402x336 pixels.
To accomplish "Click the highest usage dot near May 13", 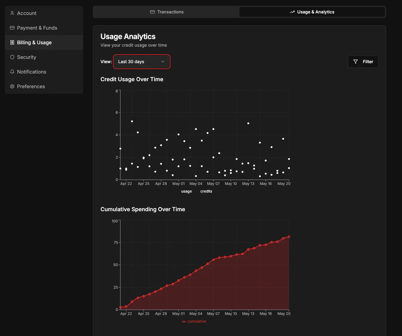I will 248,123.
